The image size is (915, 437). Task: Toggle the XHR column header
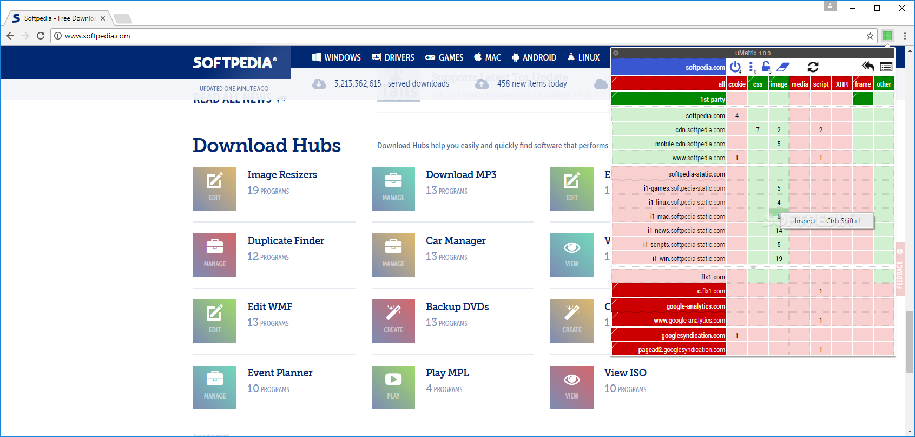tap(842, 84)
